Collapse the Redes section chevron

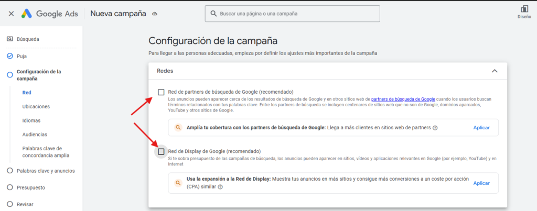494,71
